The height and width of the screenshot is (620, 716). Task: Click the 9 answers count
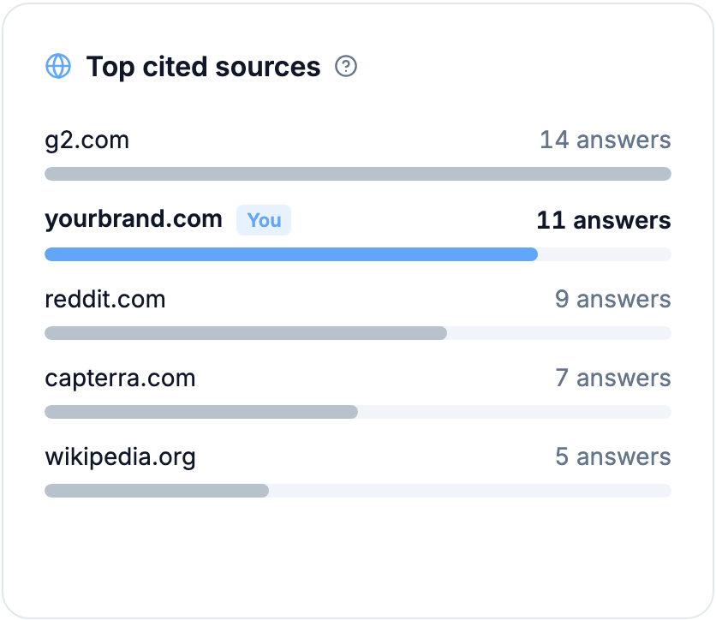613,299
